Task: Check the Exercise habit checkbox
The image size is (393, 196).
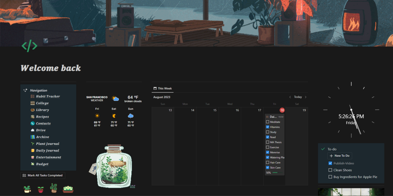Action: (x=267, y=147)
